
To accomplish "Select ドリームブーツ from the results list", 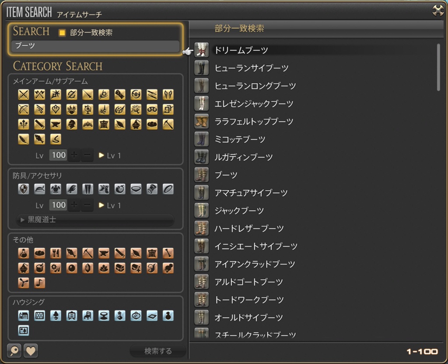I will (241, 50).
